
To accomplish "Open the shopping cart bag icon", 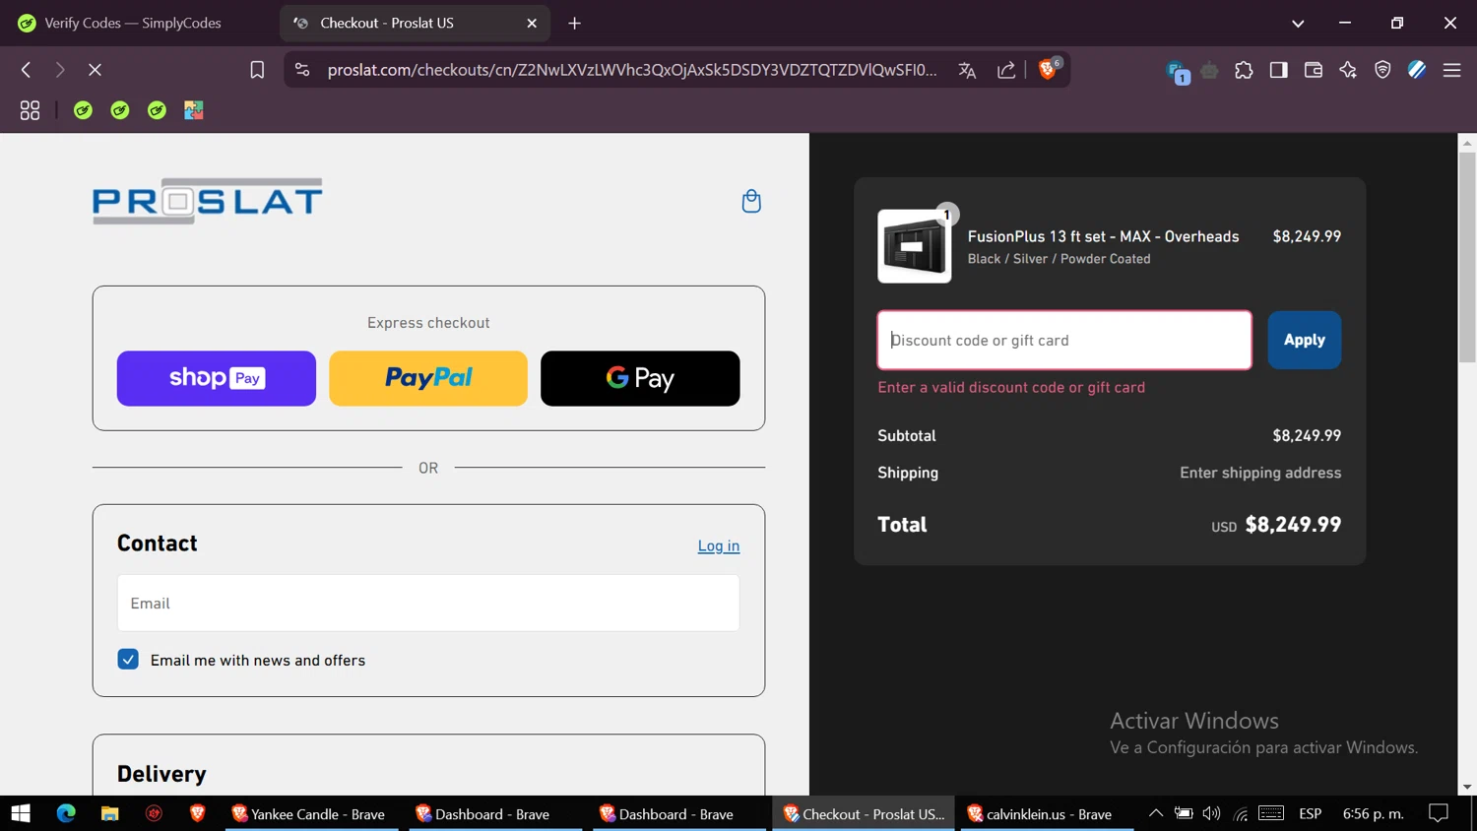I will click(x=751, y=201).
